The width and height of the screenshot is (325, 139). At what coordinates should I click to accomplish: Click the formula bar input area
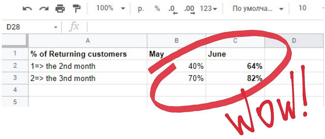pos(205,27)
